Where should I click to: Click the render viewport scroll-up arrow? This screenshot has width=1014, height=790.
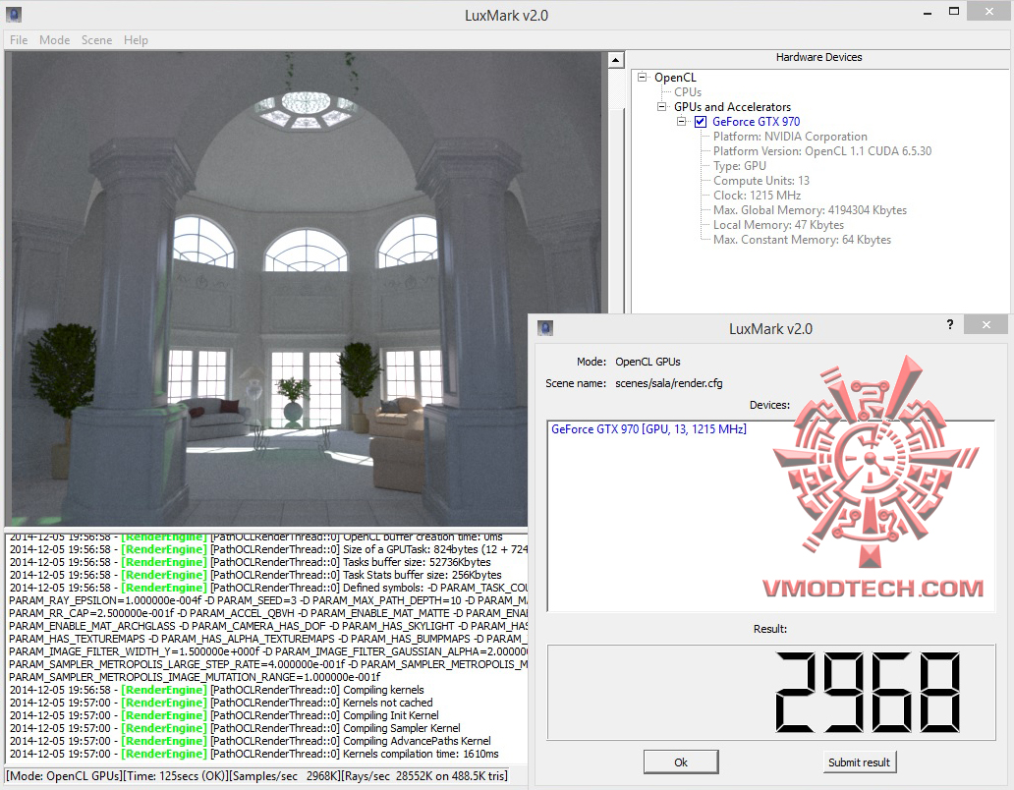click(616, 60)
